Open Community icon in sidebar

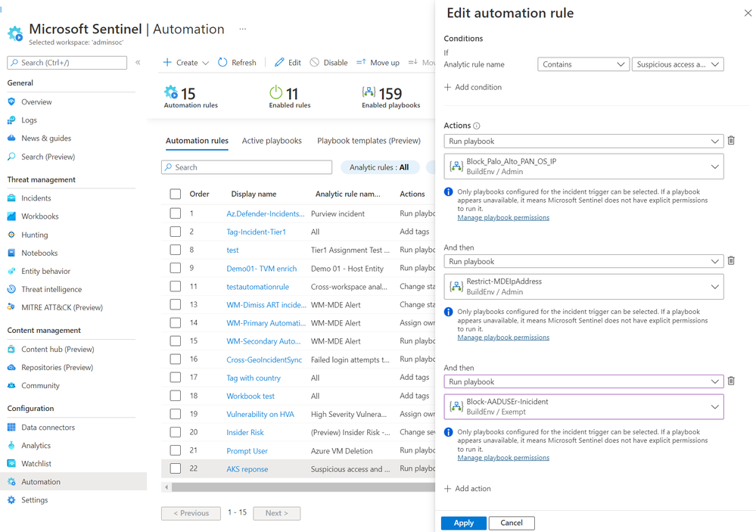click(11, 385)
